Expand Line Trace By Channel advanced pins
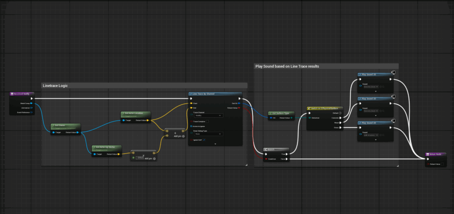This screenshot has width=454, height=214. (215, 144)
